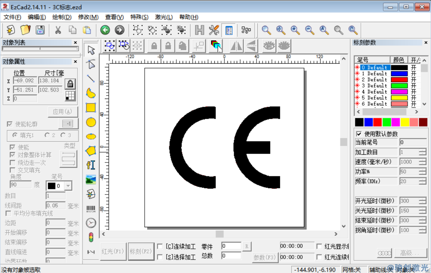Insert an input port traffic light control

point(91,237)
